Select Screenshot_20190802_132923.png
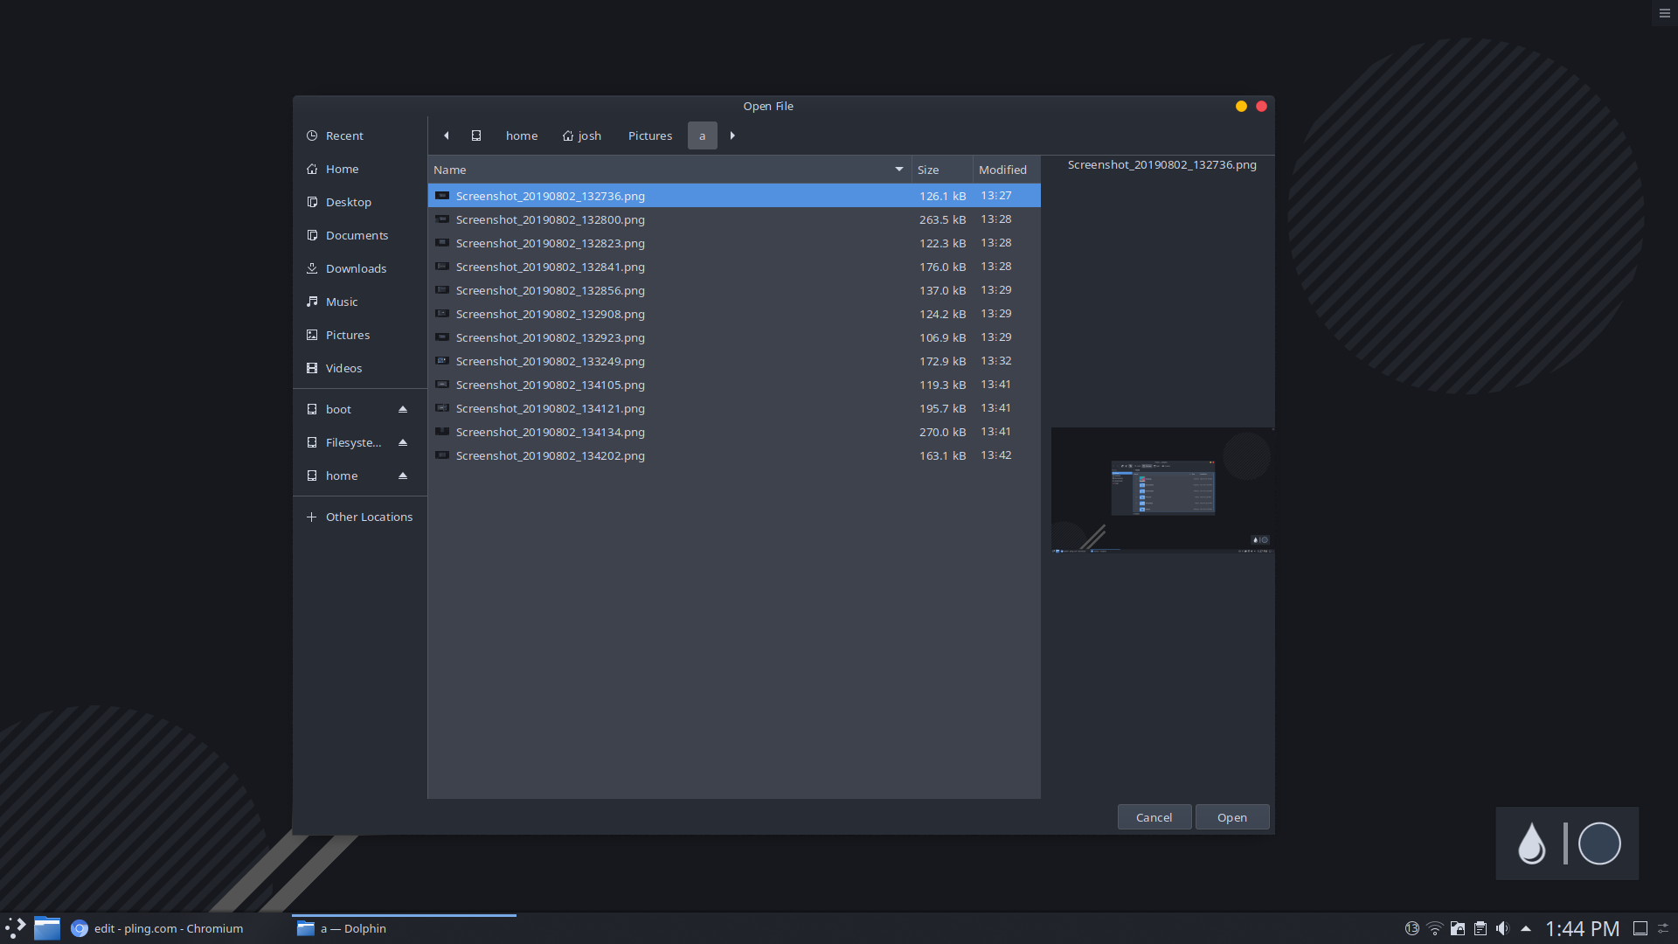Screen dimensions: 1678x944 (734, 337)
